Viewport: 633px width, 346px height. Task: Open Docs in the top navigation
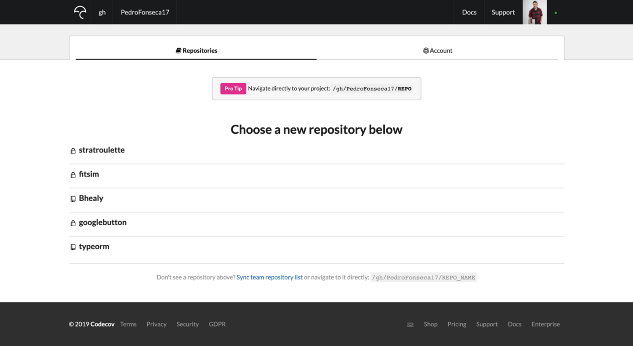469,12
